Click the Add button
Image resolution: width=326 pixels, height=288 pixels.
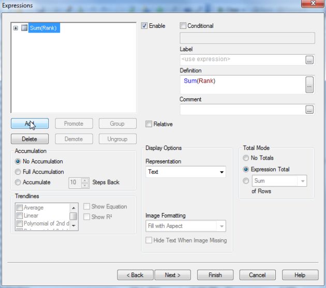click(x=29, y=124)
